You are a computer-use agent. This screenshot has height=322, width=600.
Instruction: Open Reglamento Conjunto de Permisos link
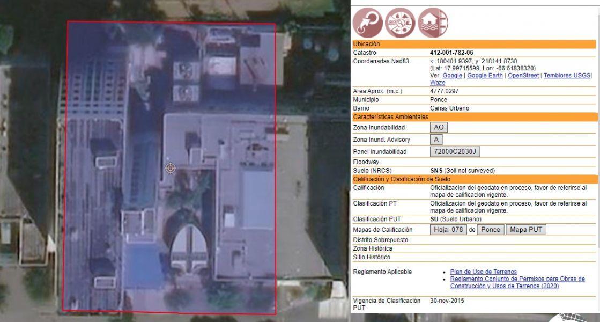(517, 282)
